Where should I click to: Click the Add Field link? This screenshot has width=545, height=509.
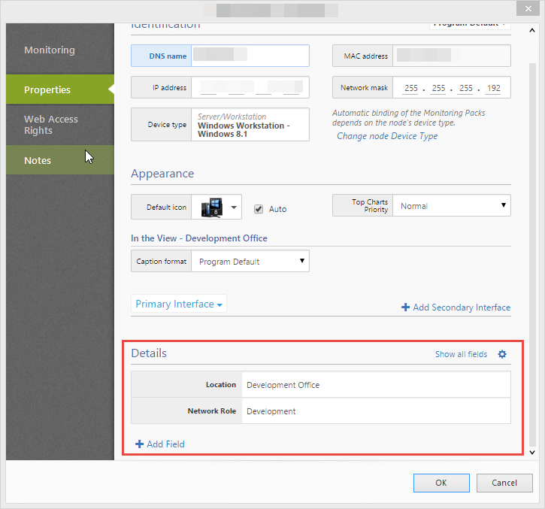(166, 444)
